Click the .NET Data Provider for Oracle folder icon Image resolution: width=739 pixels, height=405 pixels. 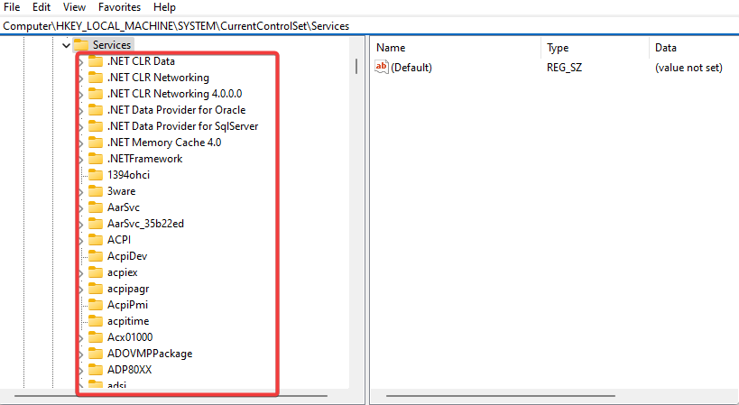click(96, 110)
